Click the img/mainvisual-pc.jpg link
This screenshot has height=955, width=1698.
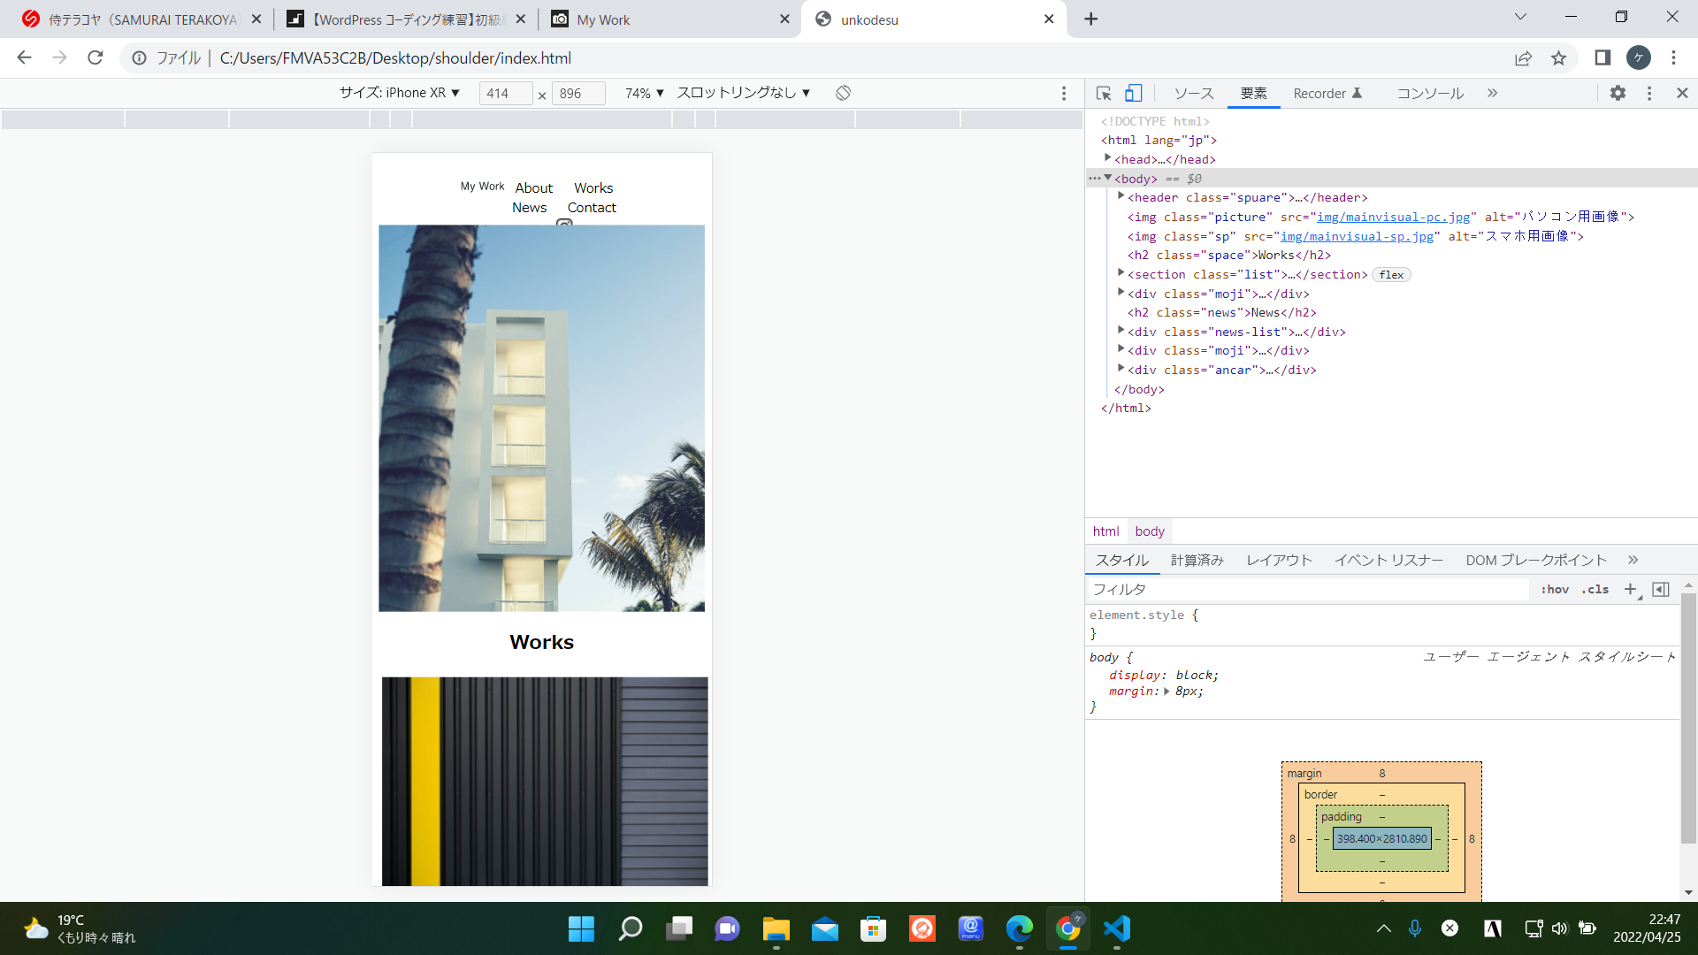(1393, 217)
